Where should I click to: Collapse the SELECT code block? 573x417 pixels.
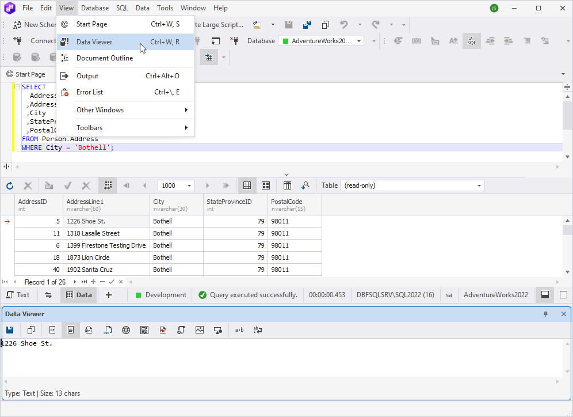click(17, 87)
